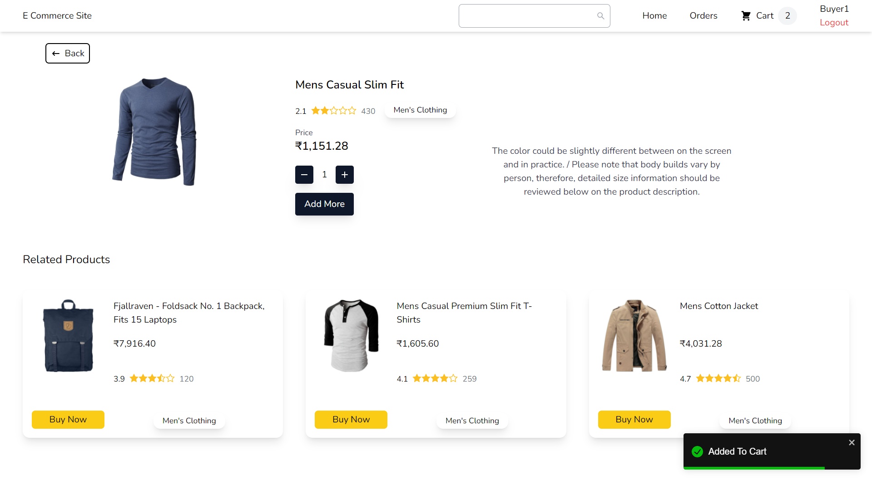Navigate to the Home menu item
The height and width of the screenshot is (490, 872).
[x=654, y=16]
